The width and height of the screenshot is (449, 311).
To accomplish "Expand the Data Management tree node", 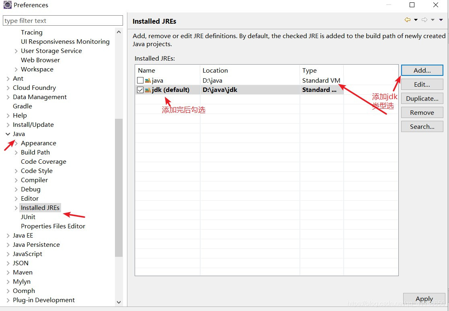I will point(8,97).
